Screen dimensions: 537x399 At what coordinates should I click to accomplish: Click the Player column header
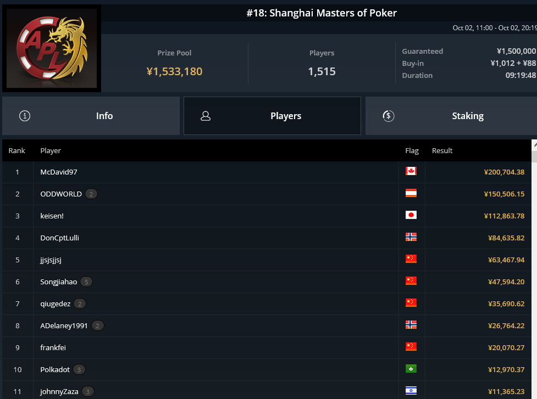[x=51, y=150]
